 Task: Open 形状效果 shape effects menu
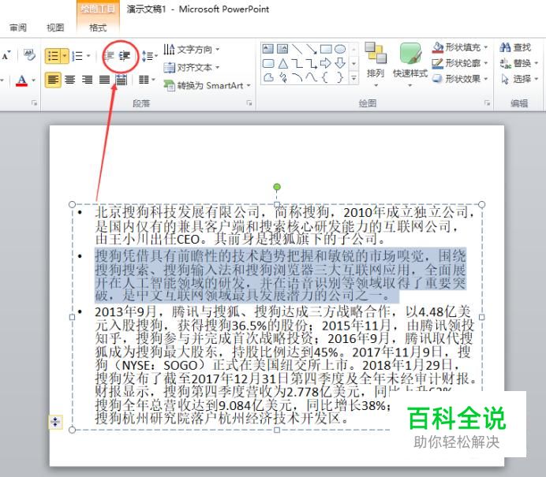pos(460,79)
